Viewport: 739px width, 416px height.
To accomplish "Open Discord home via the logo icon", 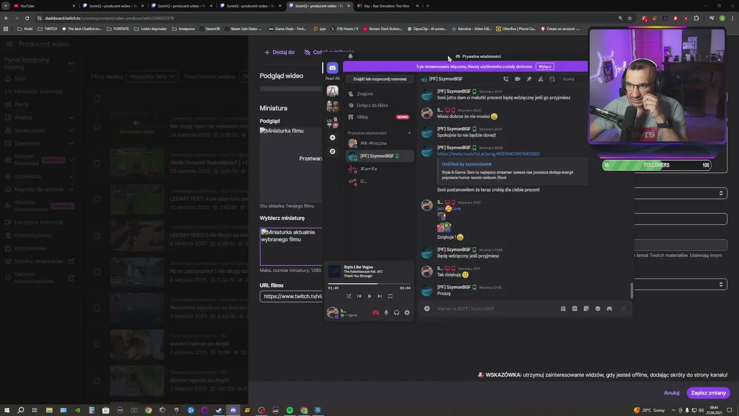I will click(x=333, y=68).
